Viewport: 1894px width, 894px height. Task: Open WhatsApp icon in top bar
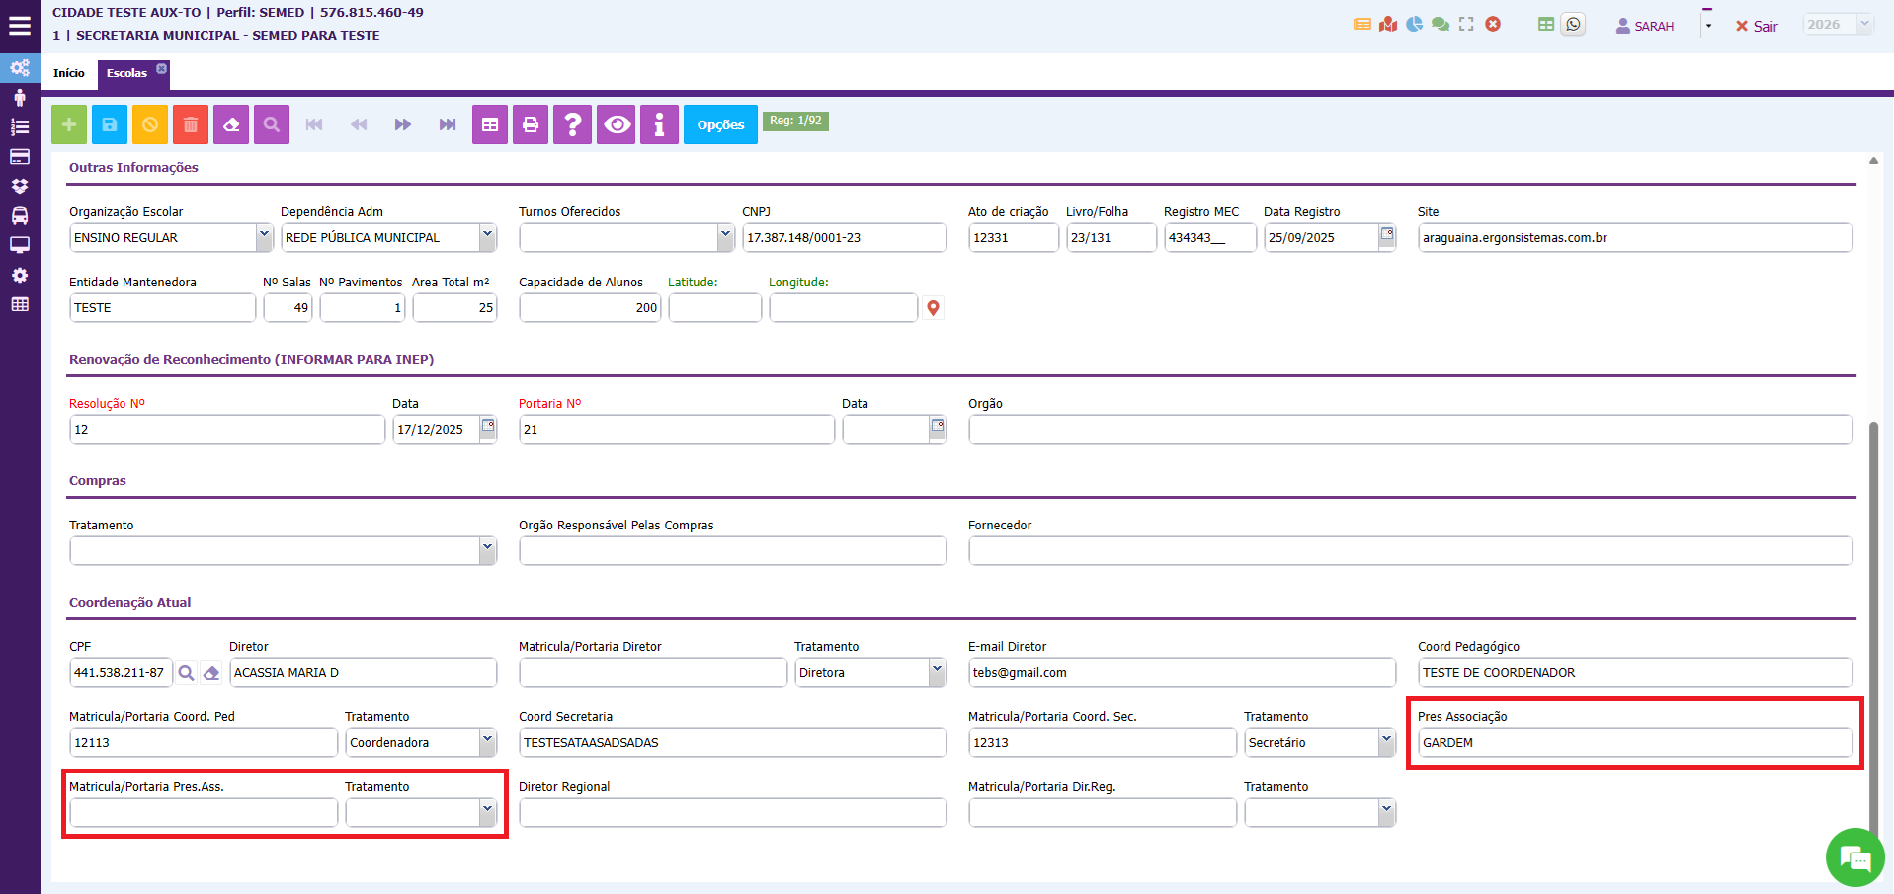pos(1574,25)
